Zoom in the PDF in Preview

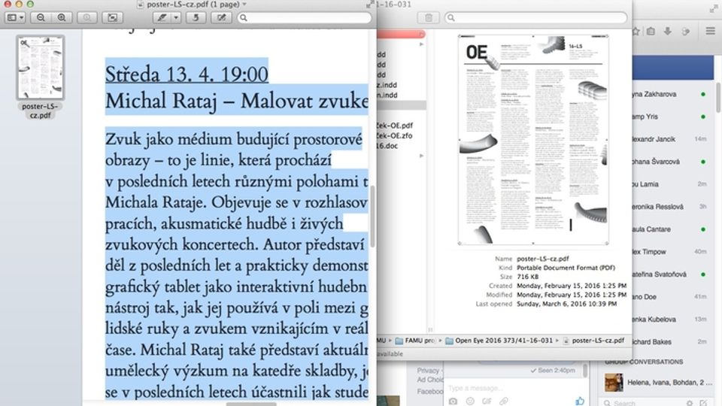(x=61, y=17)
